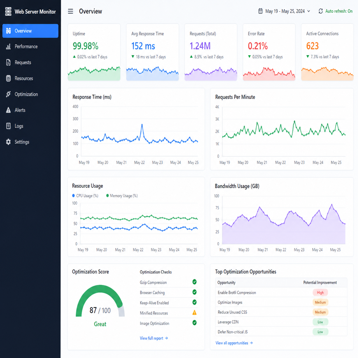Click the Performance bar chart icon
Screen dimensions: 358x358
click(x=8, y=46)
